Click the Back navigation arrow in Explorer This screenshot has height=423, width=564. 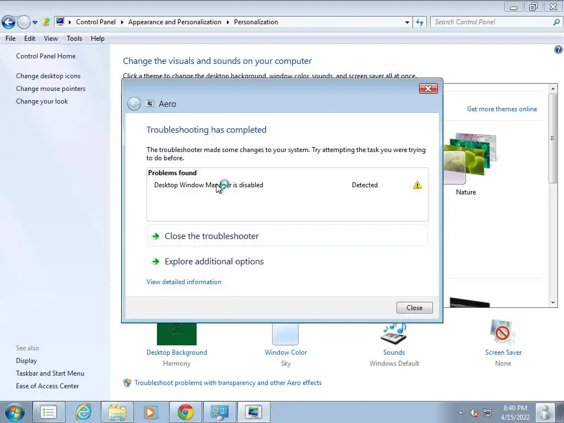tap(8, 22)
